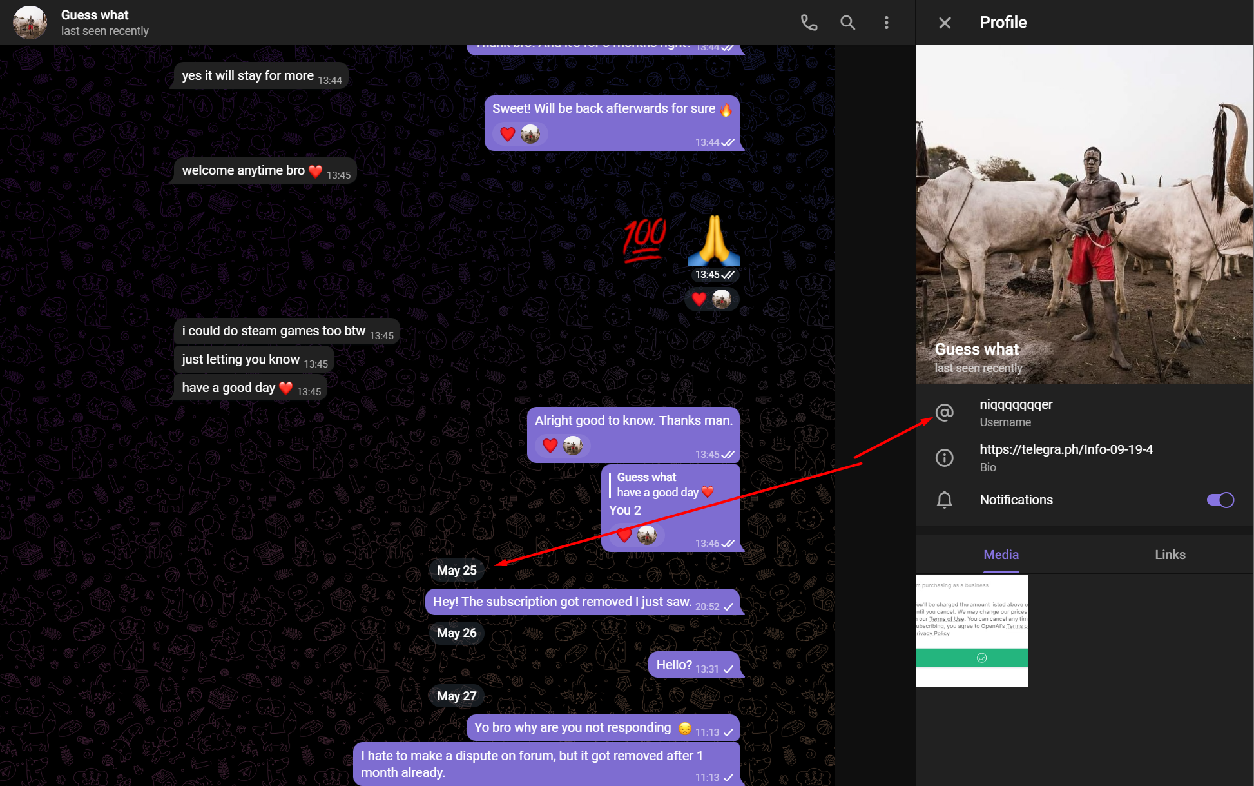1254x786 pixels.
Task: Select the chat header profile name
Action: click(x=94, y=14)
